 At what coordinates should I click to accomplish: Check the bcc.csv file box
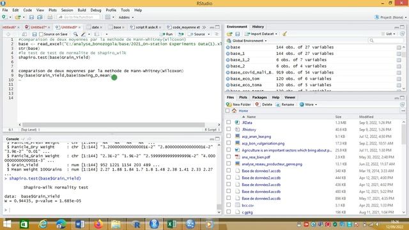pos(229,205)
